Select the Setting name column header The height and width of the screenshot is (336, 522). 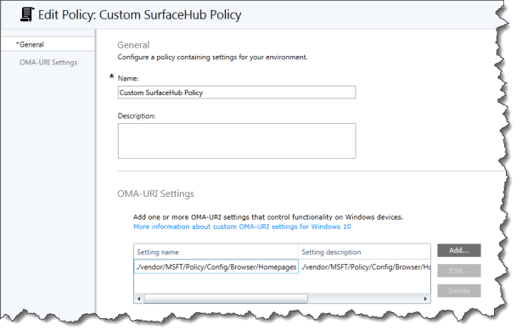(x=216, y=252)
